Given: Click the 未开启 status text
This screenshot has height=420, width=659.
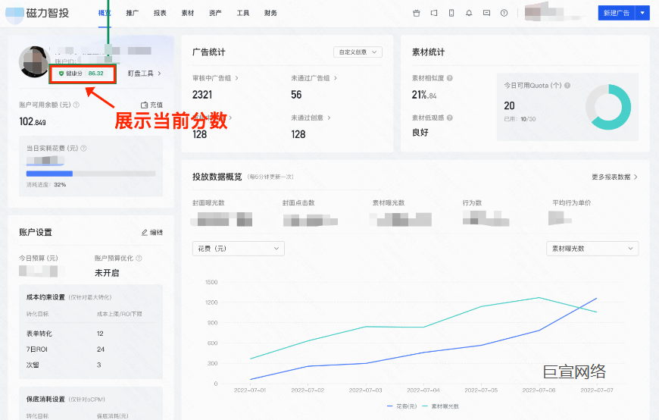Looking at the screenshot, I should pyautogui.click(x=107, y=273).
